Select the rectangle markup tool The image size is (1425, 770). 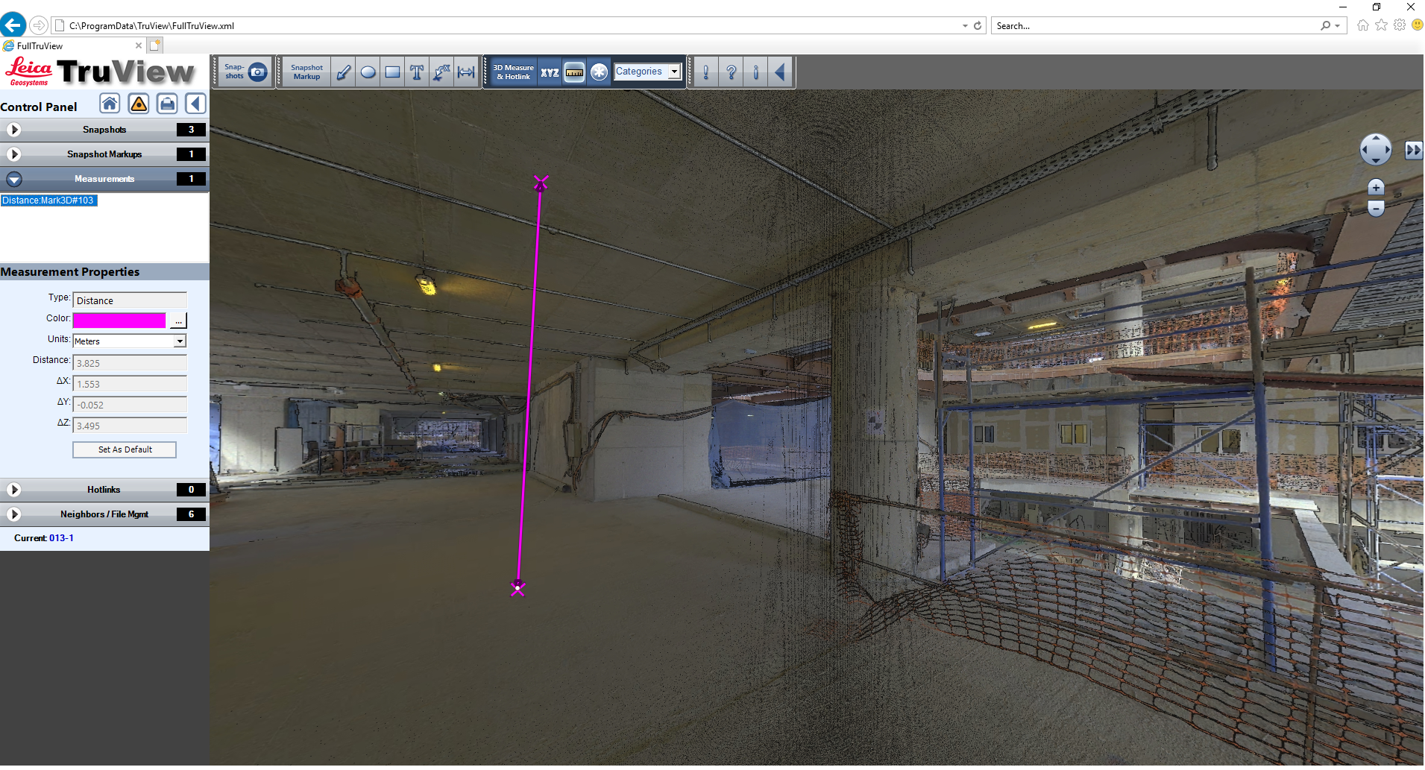coord(393,72)
